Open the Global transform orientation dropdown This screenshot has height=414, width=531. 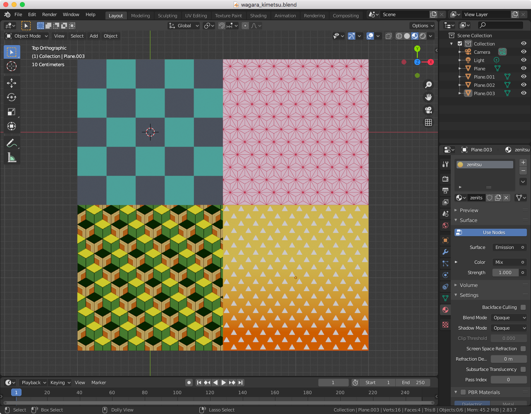click(183, 25)
